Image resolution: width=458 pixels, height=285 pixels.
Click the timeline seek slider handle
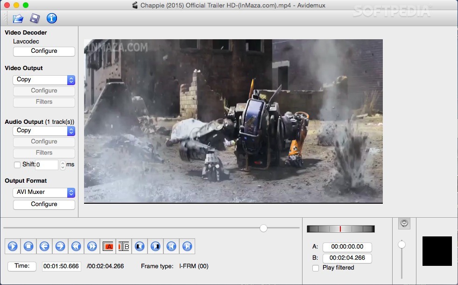click(x=263, y=228)
